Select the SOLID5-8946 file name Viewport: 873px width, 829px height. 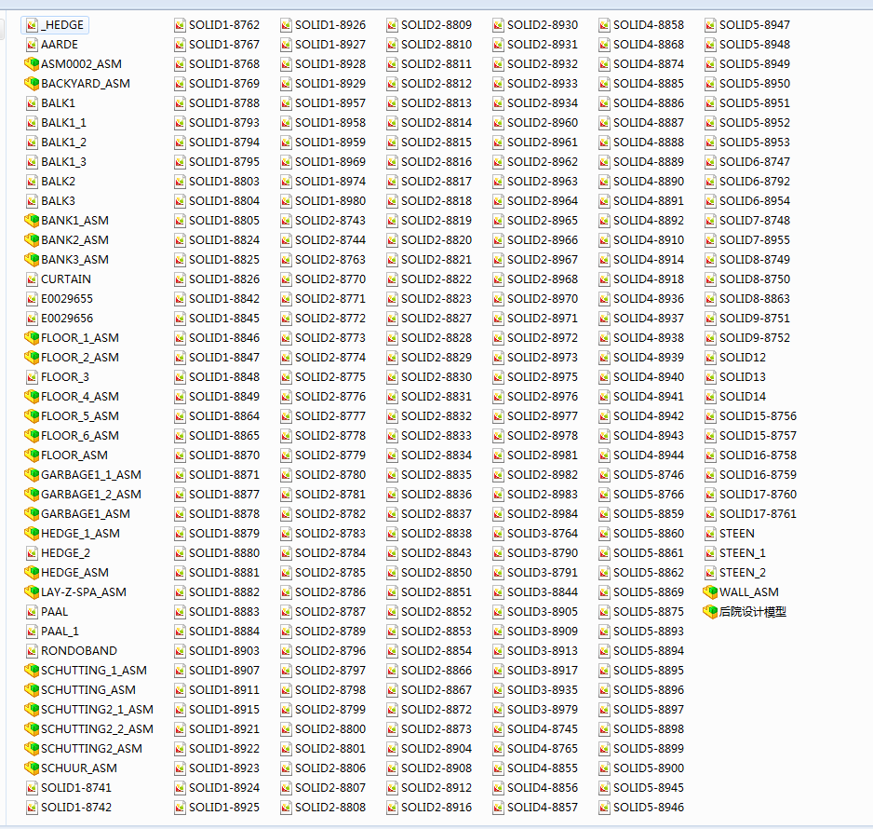[x=649, y=808]
